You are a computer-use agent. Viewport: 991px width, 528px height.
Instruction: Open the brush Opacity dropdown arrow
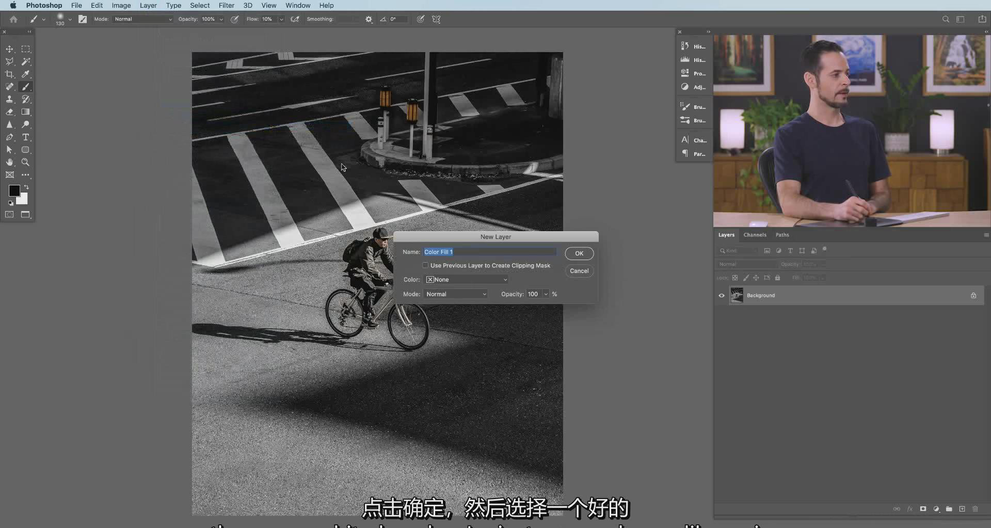click(221, 19)
